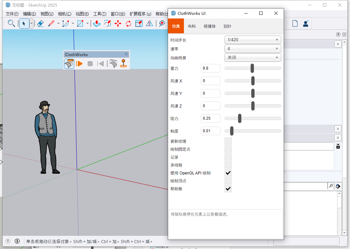Screen dimensions: 350x249
Task: Enable the 绘制顶点 checkbox
Action: 228,181
